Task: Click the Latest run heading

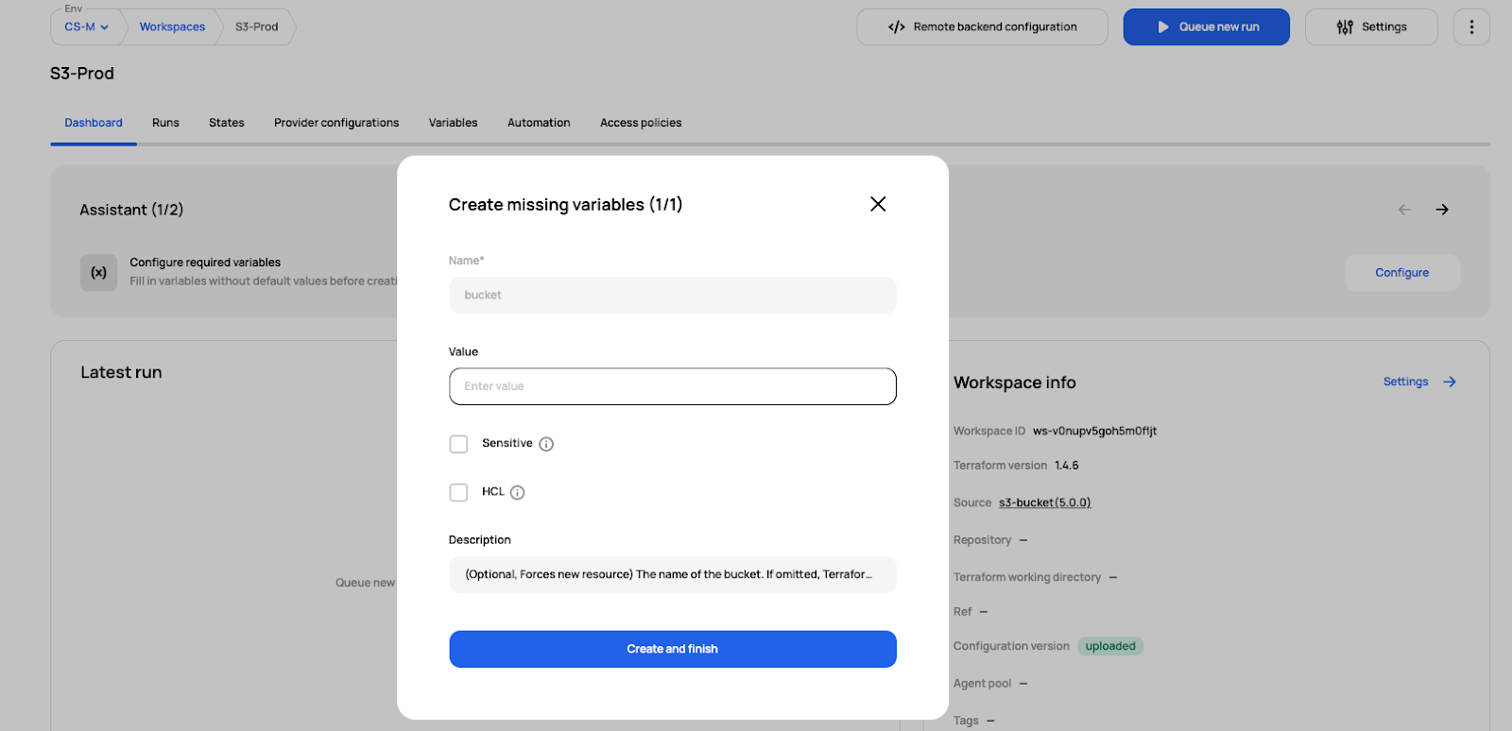Action: coord(121,372)
